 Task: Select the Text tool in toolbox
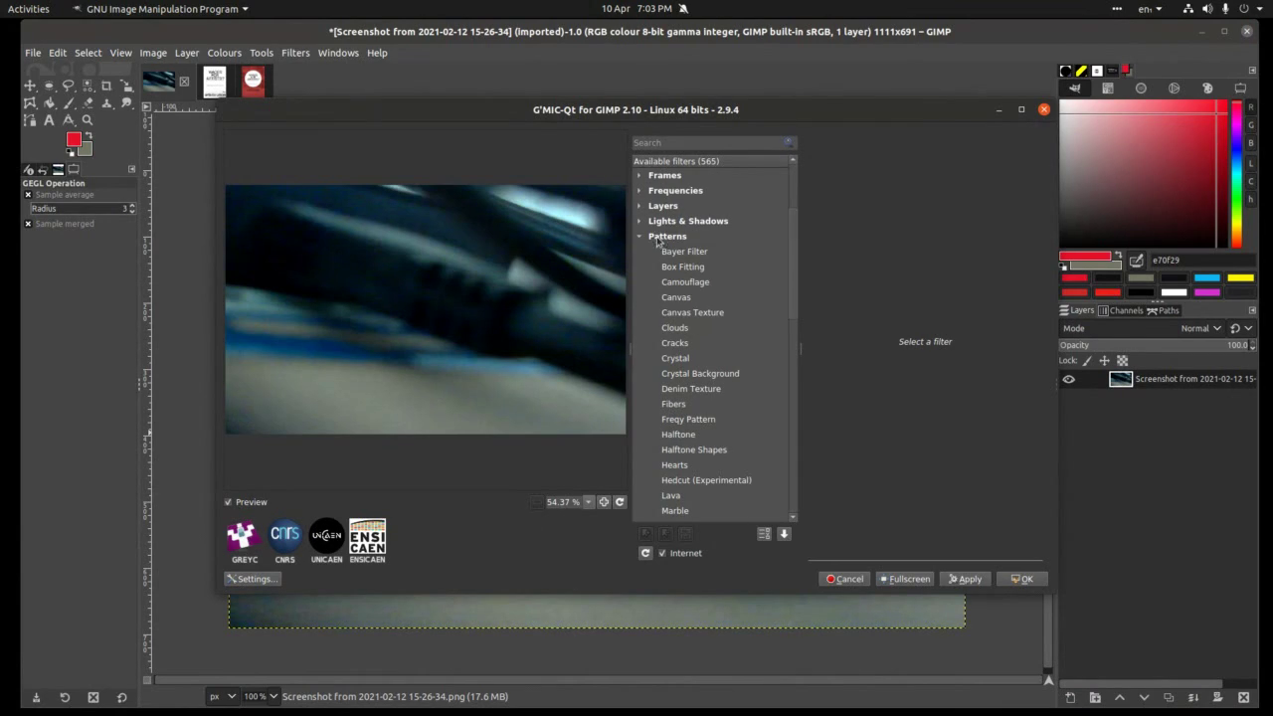click(49, 120)
